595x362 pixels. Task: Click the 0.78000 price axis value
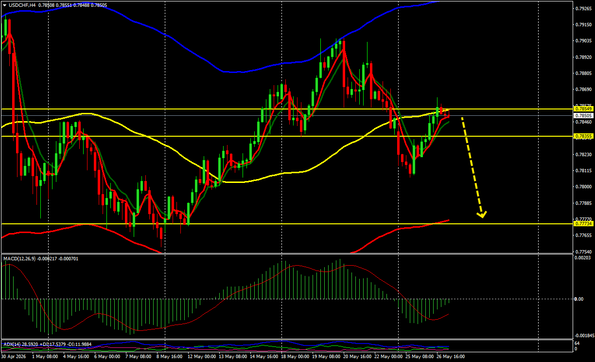pyautogui.click(x=583, y=187)
